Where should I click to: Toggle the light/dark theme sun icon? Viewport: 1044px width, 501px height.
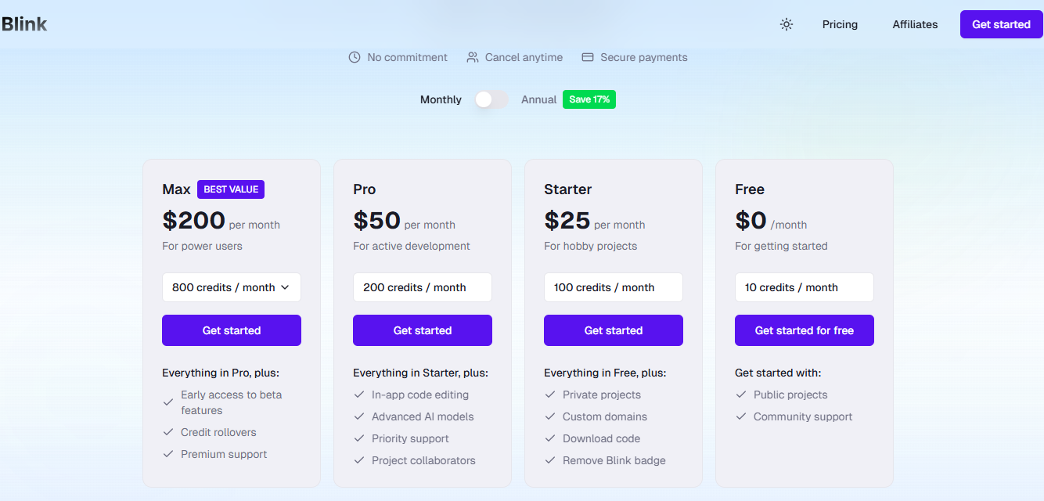(786, 24)
